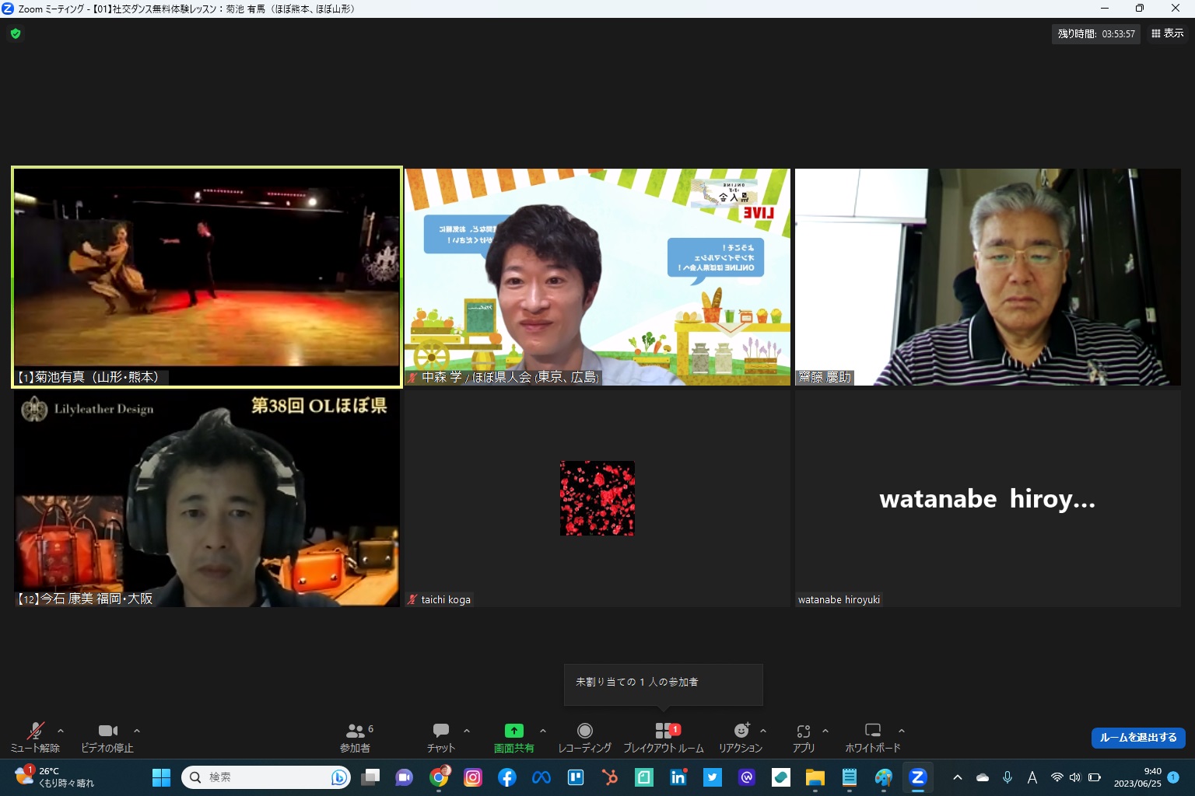Expand video options arrow beside ビデオの停止

(137, 731)
